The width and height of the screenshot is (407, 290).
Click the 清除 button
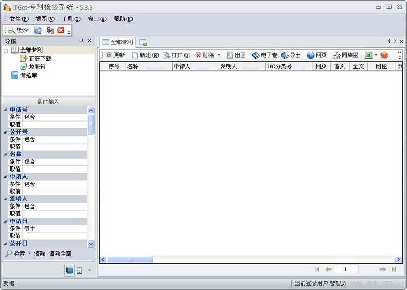pos(40,253)
